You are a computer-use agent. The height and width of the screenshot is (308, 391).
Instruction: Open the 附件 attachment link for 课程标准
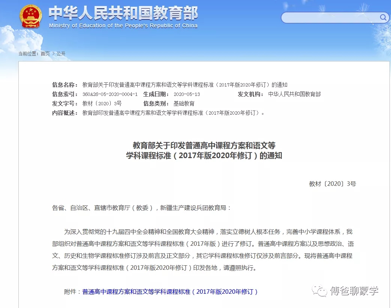[x=170, y=292]
